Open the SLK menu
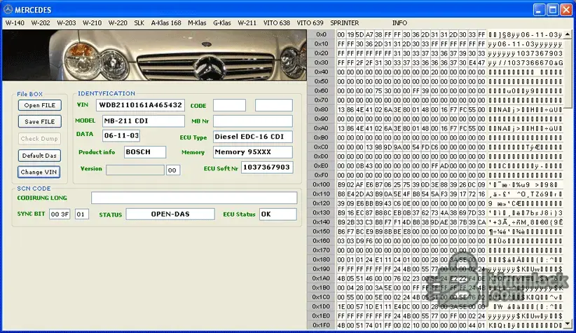This screenshot has height=333, width=576. 139,23
